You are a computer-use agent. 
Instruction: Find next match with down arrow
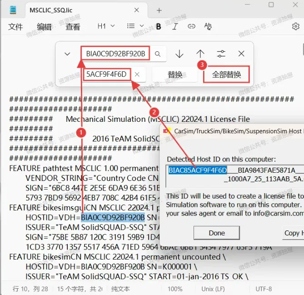[x=179, y=54]
